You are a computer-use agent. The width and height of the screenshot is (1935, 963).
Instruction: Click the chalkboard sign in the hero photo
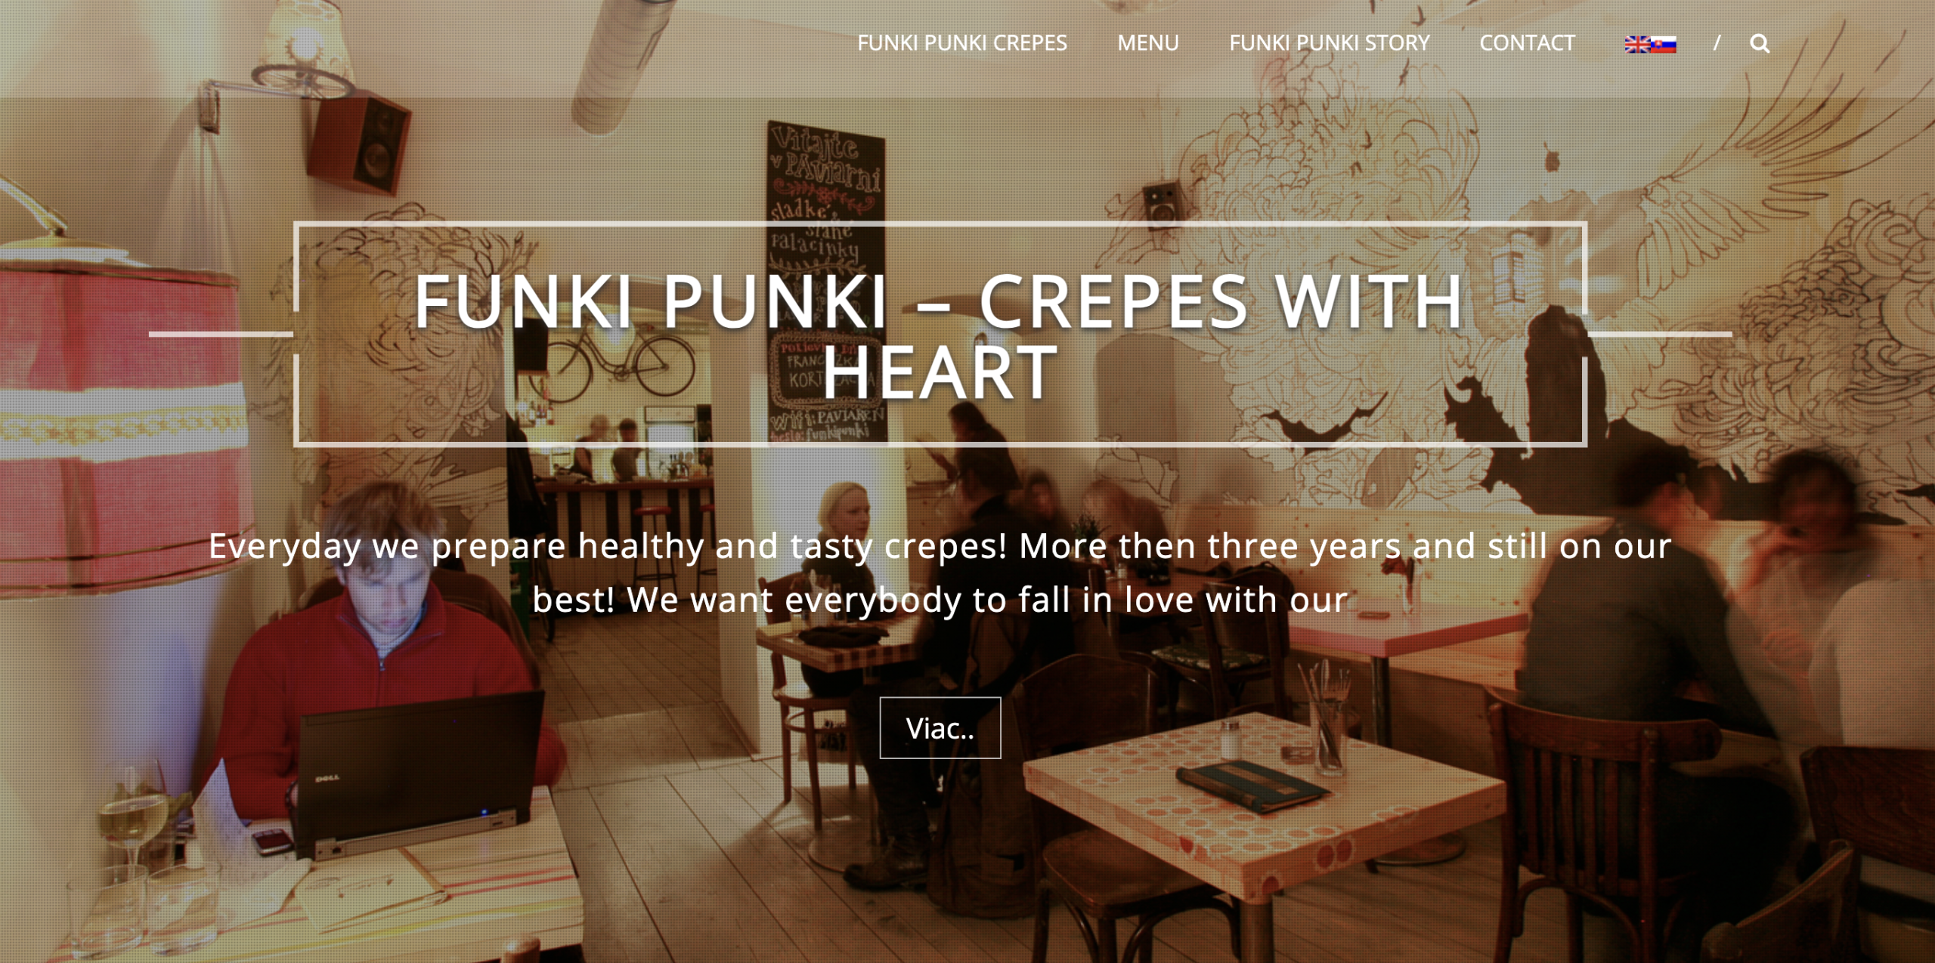tap(826, 279)
